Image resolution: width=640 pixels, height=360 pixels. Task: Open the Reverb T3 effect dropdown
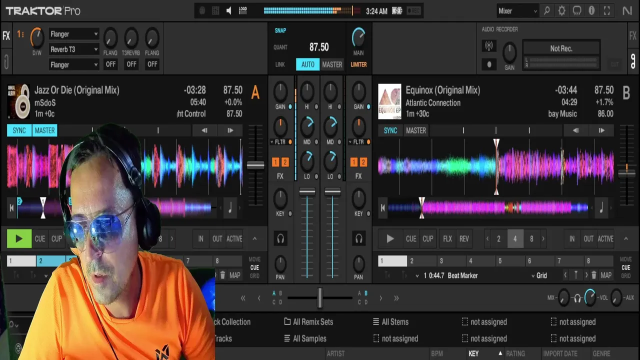click(73, 49)
